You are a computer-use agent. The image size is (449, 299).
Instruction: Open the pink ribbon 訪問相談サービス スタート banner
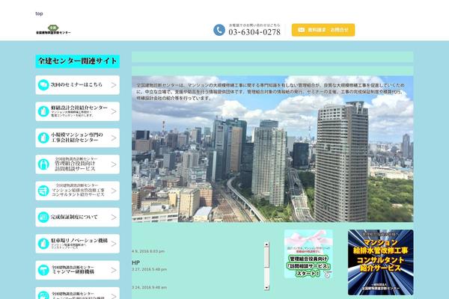(x=308, y=254)
